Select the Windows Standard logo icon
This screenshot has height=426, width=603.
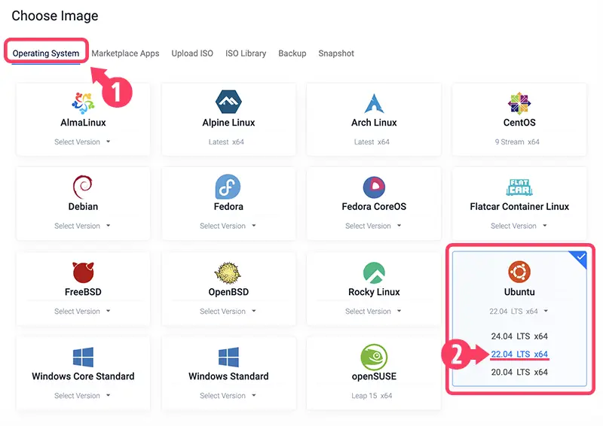click(x=228, y=357)
